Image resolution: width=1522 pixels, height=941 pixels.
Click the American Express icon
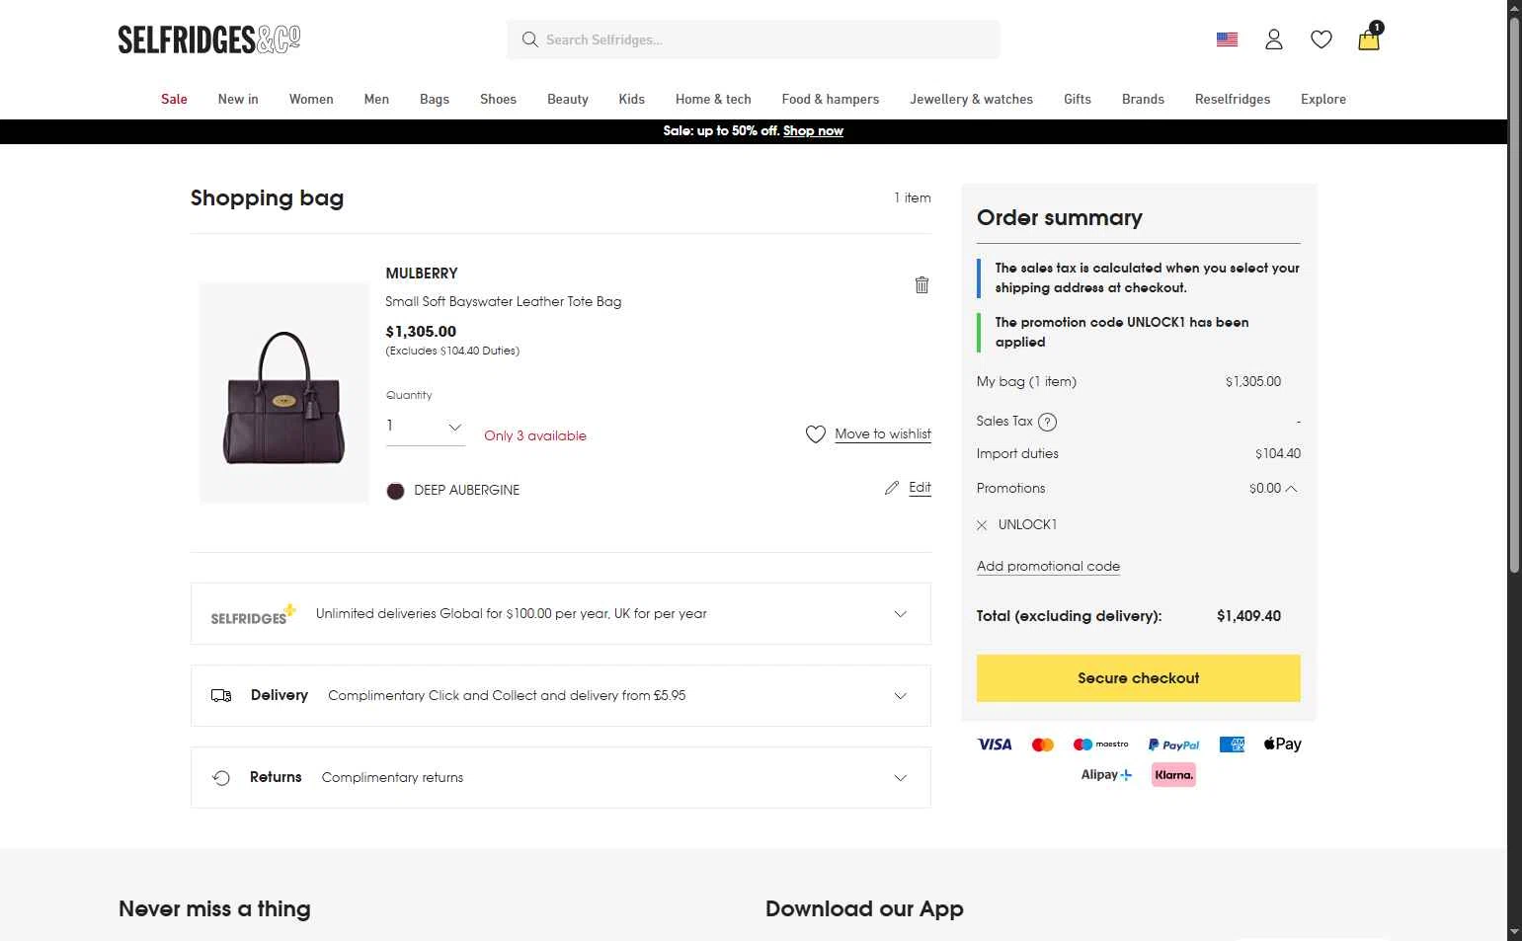pyautogui.click(x=1232, y=745)
